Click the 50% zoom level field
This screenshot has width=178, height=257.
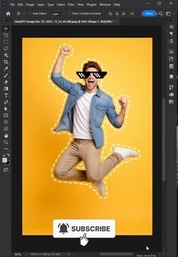point(18,255)
